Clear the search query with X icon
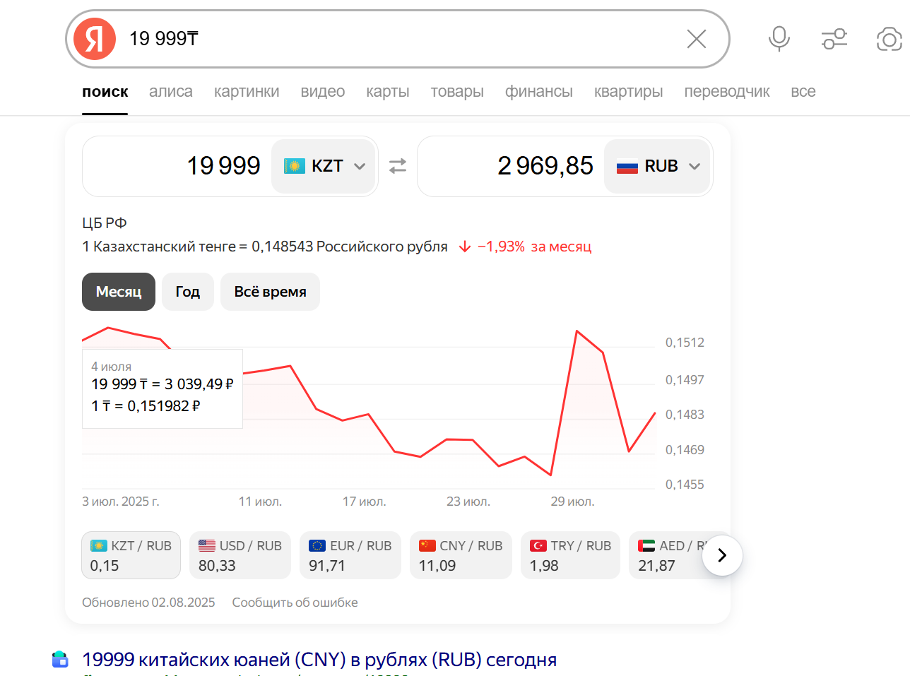 [x=696, y=39]
